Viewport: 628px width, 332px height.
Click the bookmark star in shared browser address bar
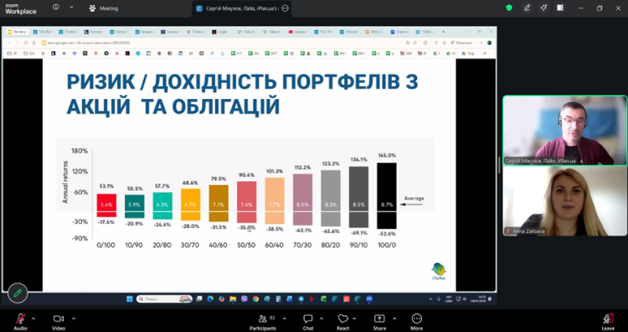pyautogui.click(x=407, y=43)
